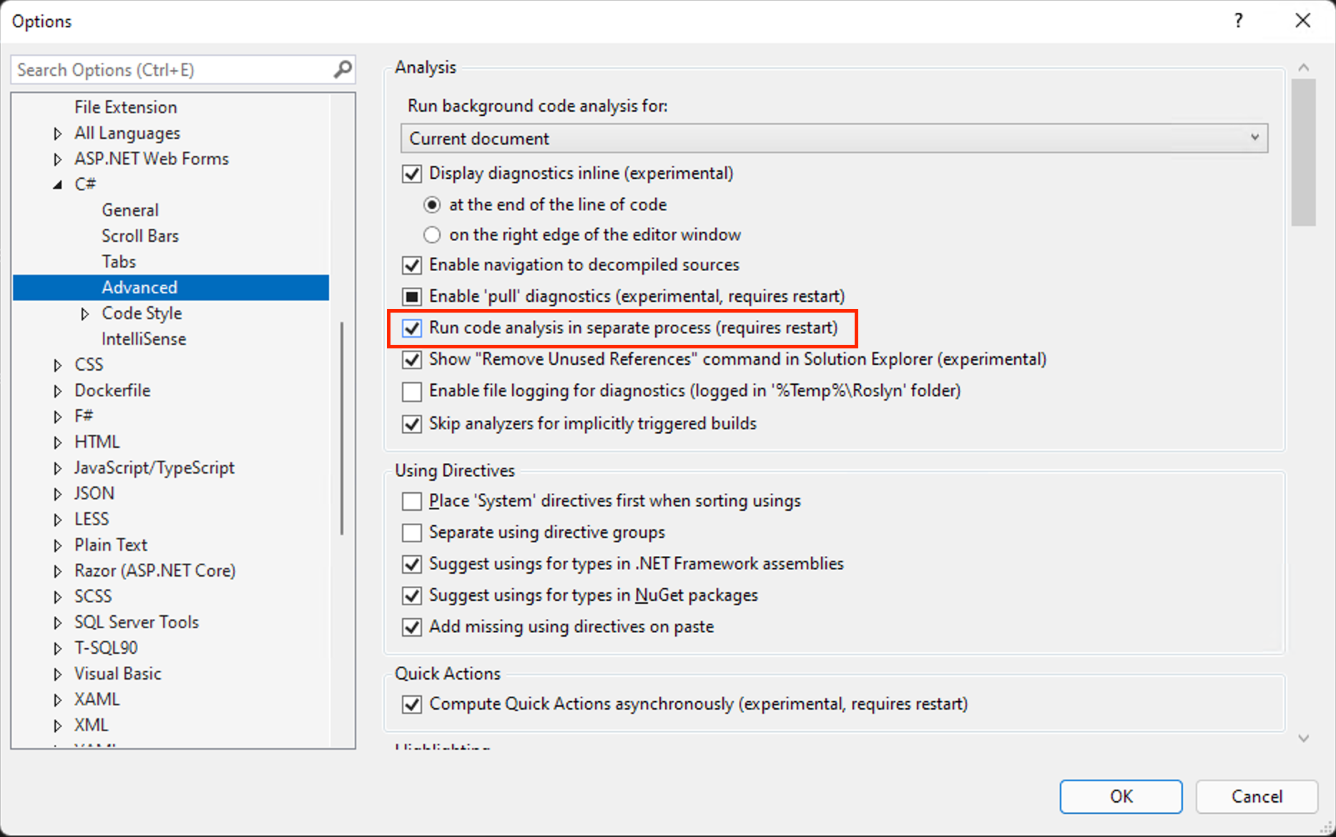Open the background code analysis dropdown
Viewport: 1336px width, 837px height.
point(834,138)
